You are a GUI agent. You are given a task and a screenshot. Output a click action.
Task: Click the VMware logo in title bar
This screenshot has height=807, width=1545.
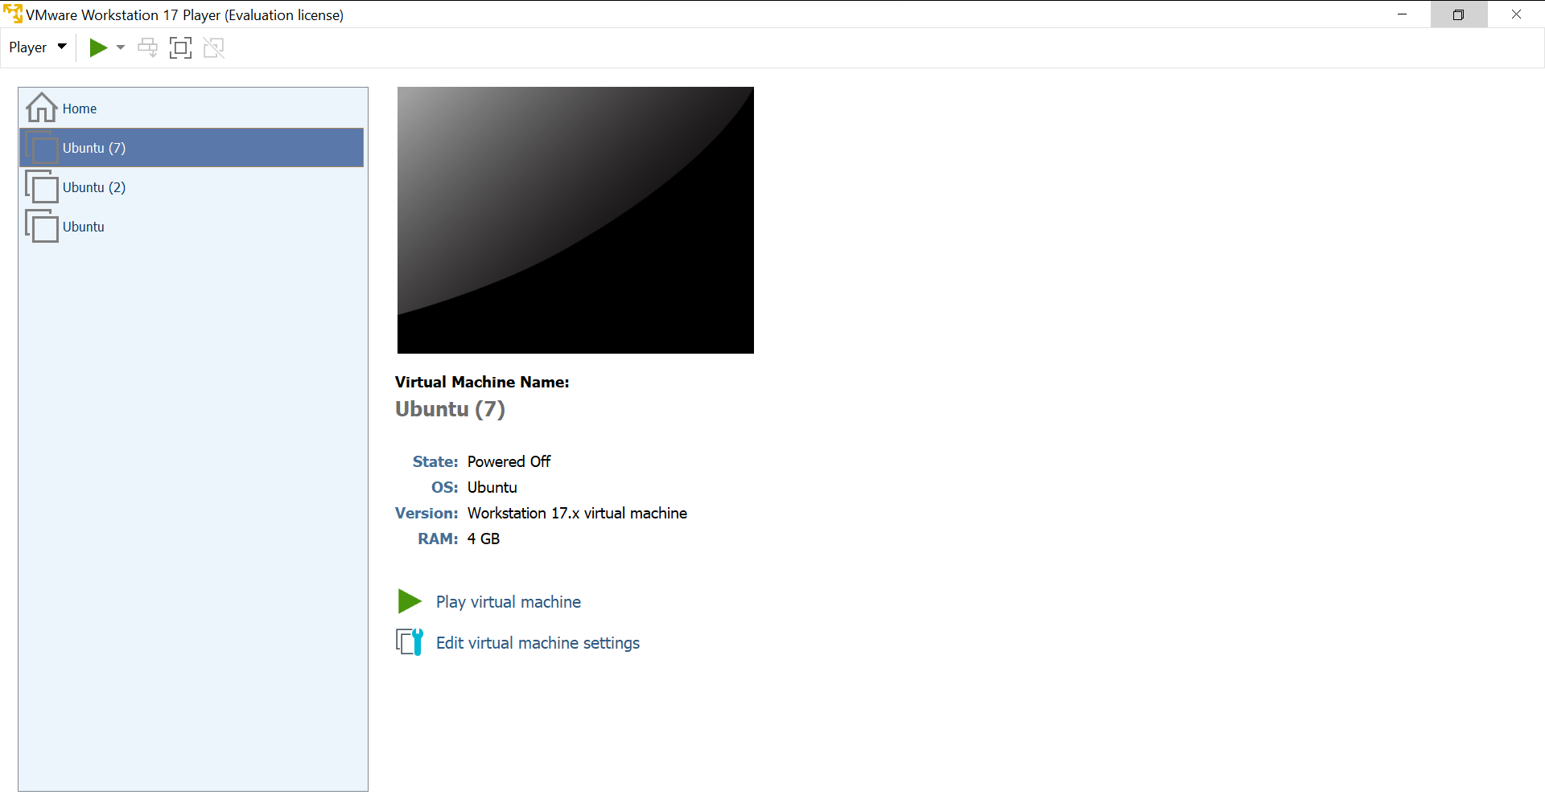[x=13, y=14]
